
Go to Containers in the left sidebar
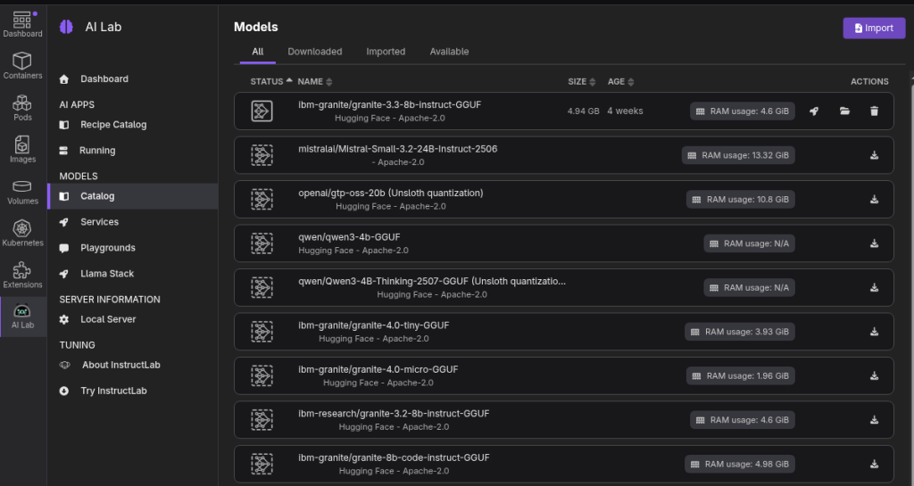(22, 66)
